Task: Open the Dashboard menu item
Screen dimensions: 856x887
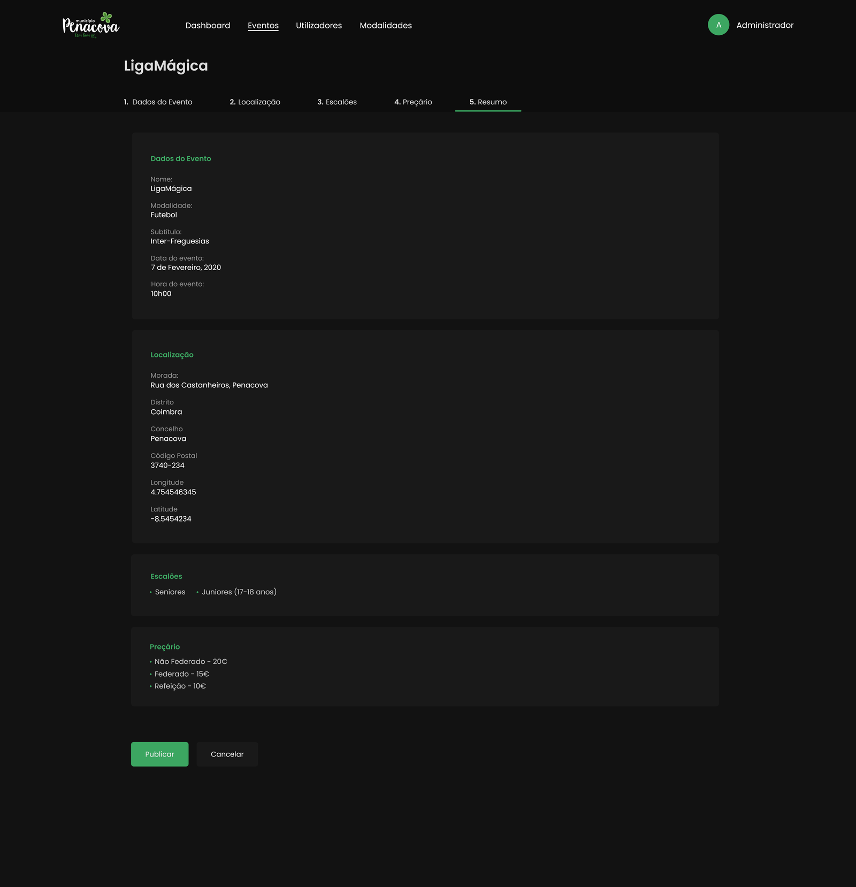Action: (x=208, y=26)
